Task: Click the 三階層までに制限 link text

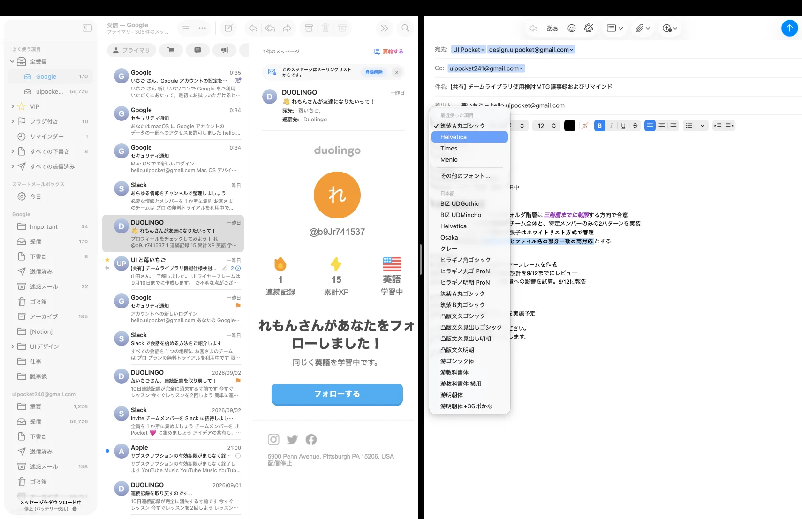Action: click(x=566, y=215)
